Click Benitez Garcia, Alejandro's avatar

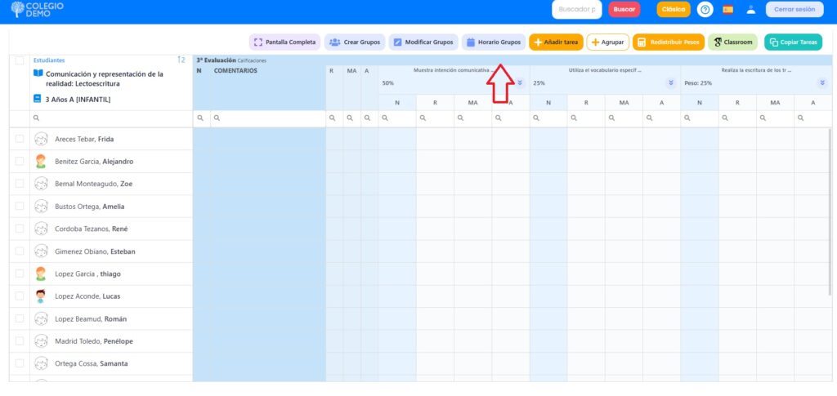pos(41,162)
